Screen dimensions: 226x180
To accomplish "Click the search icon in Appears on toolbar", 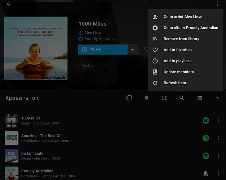I will [x=182, y=98].
